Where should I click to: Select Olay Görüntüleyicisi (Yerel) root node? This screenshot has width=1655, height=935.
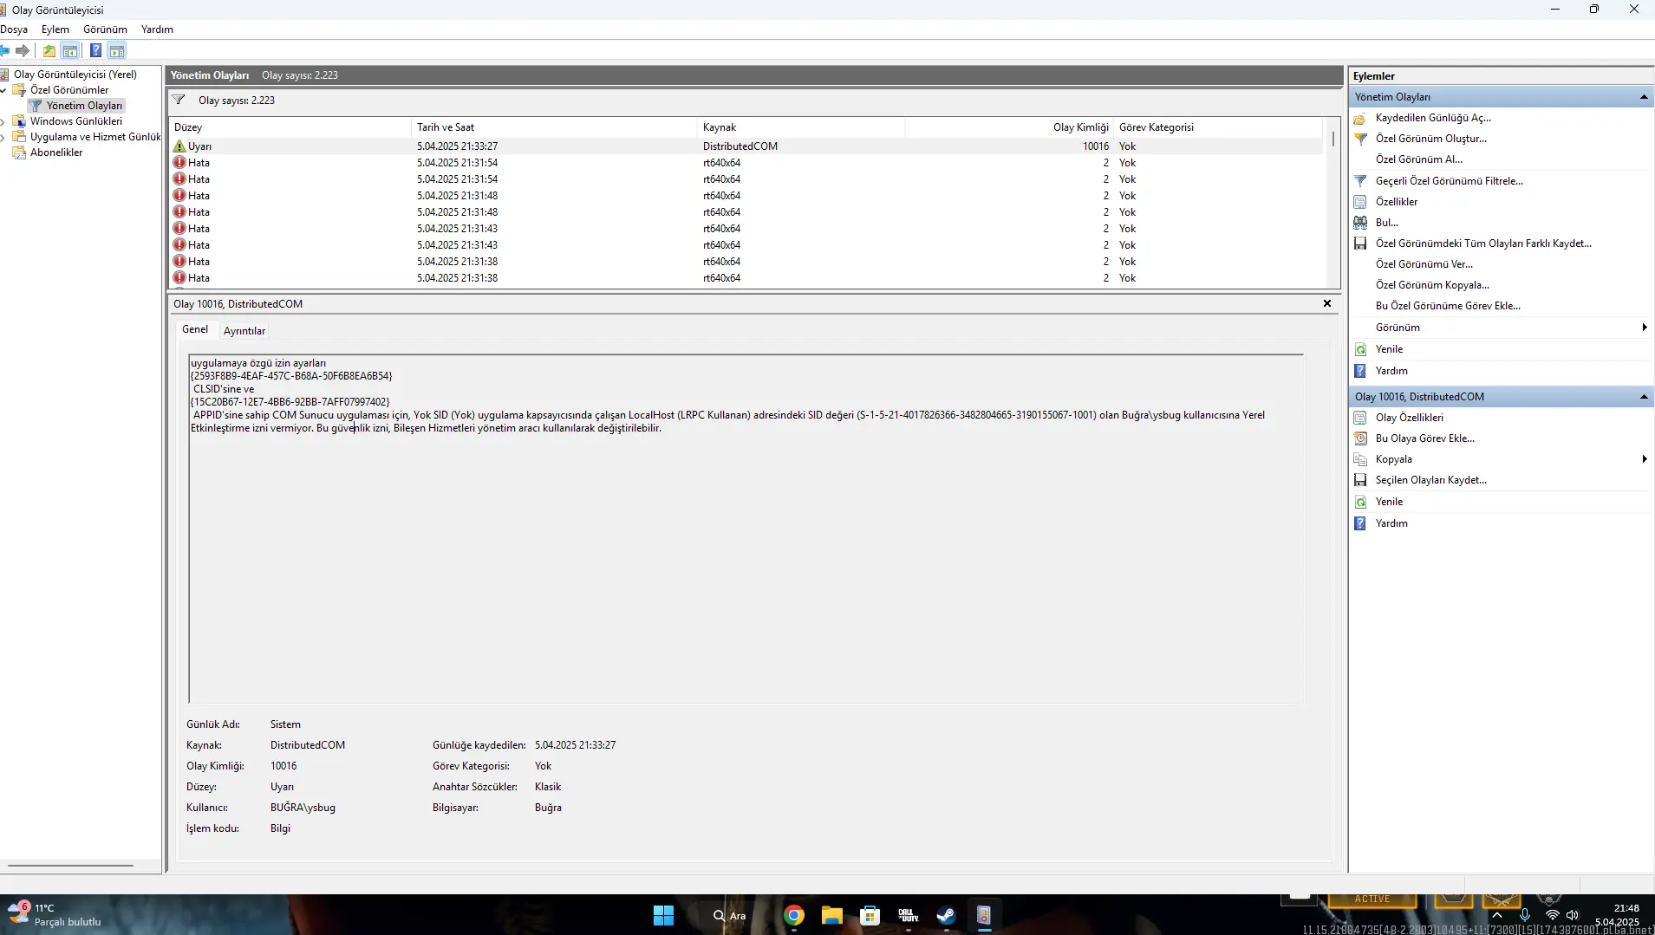pos(75,75)
